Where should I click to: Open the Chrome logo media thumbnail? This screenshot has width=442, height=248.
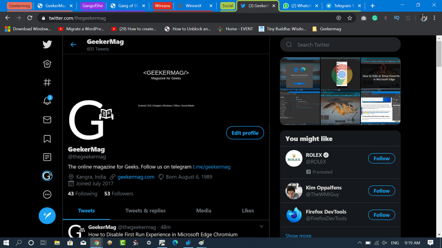(340, 74)
